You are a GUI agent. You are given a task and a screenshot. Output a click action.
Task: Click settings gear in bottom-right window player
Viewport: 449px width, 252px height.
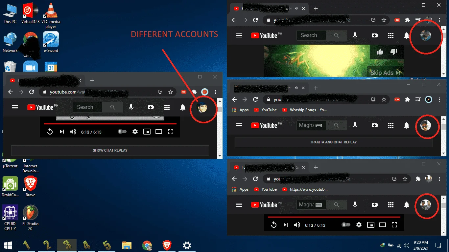click(x=359, y=225)
